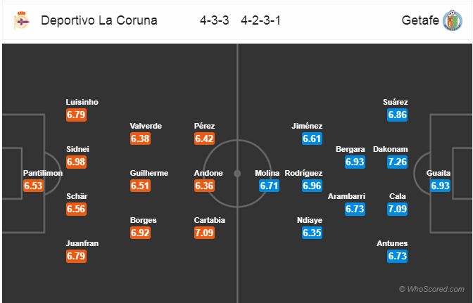This screenshot has height=303, width=473.
Task: Open the Deportivo La Coruna team name
Action: [x=99, y=20]
